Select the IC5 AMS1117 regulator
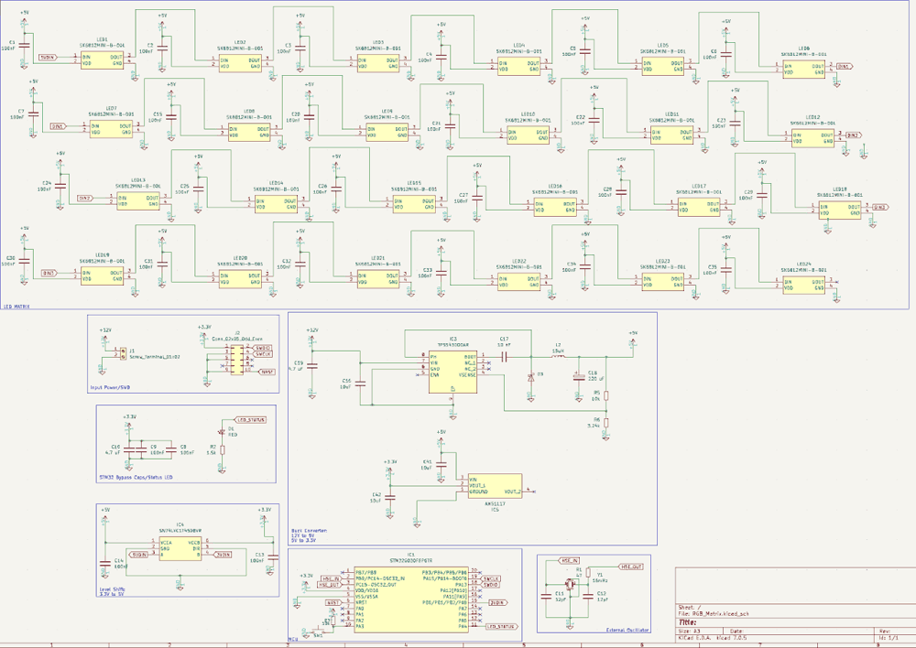This screenshot has width=916, height=648. point(495,486)
